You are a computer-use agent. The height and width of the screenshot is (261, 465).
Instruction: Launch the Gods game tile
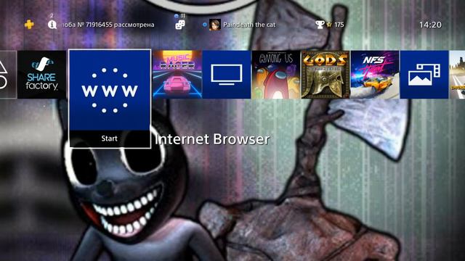pyautogui.click(x=325, y=75)
